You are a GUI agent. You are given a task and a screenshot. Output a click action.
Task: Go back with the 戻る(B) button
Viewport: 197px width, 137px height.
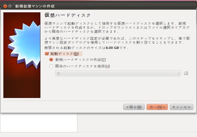click(134, 107)
